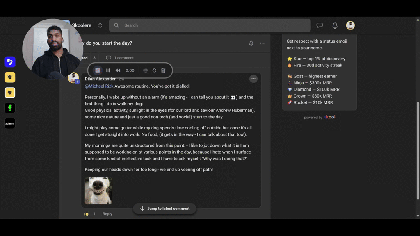Click Dilan Alexander's comment avatar
This screenshot has height=236, width=420.
click(73, 78)
